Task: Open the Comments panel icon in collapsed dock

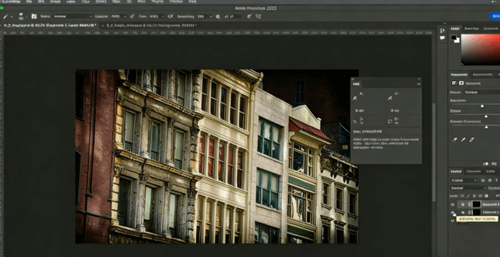Action: [442, 38]
